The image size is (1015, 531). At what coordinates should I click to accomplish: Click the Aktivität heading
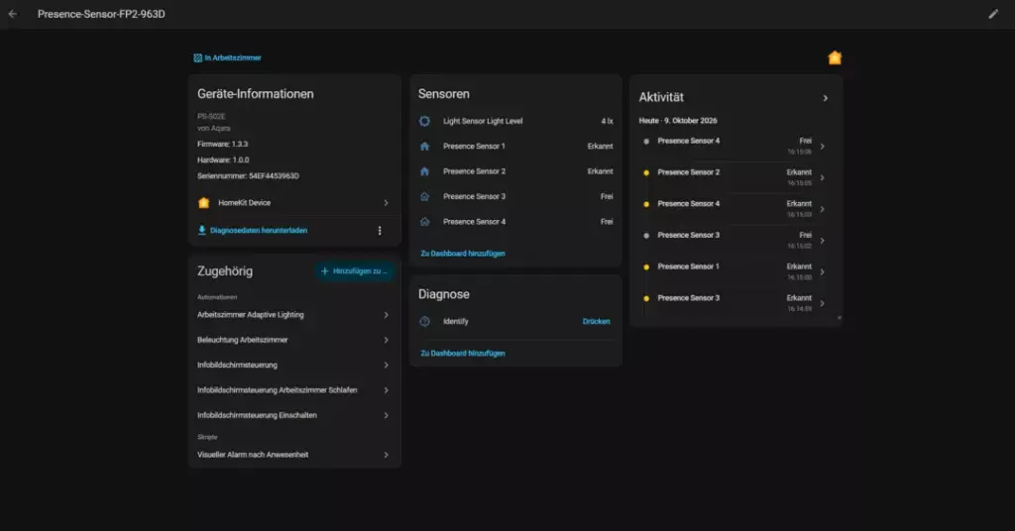[661, 98]
